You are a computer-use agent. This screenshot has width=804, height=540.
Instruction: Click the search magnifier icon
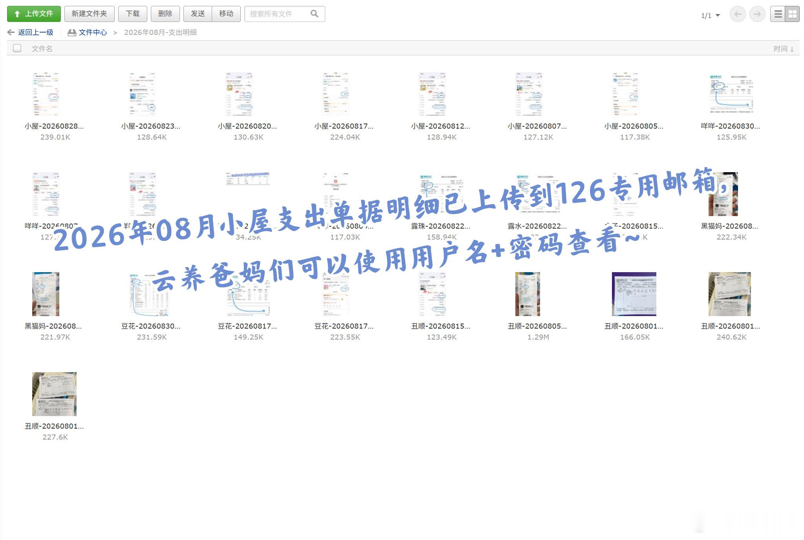(x=314, y=14)
